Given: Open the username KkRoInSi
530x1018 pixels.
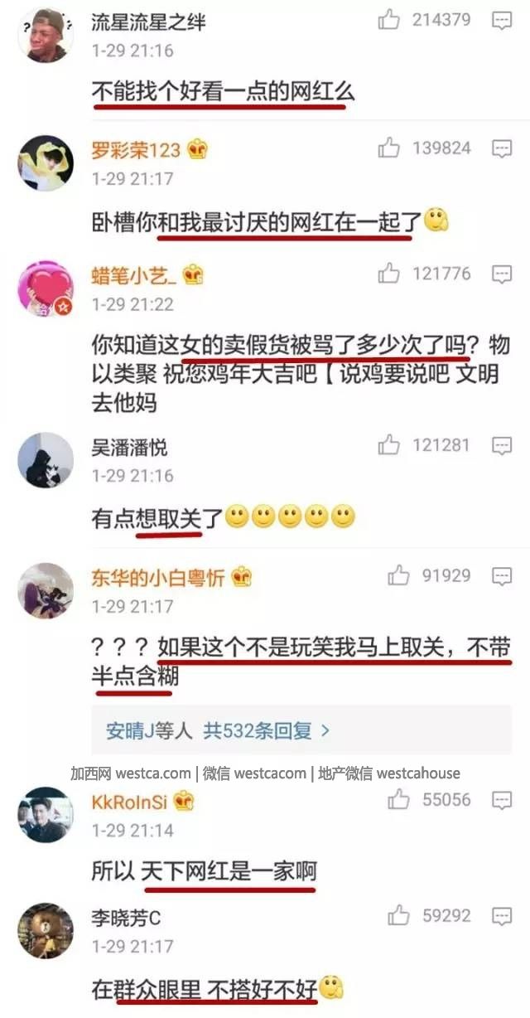Looking at the screenshot, I should pyautogui.click(x=130, y=801).
